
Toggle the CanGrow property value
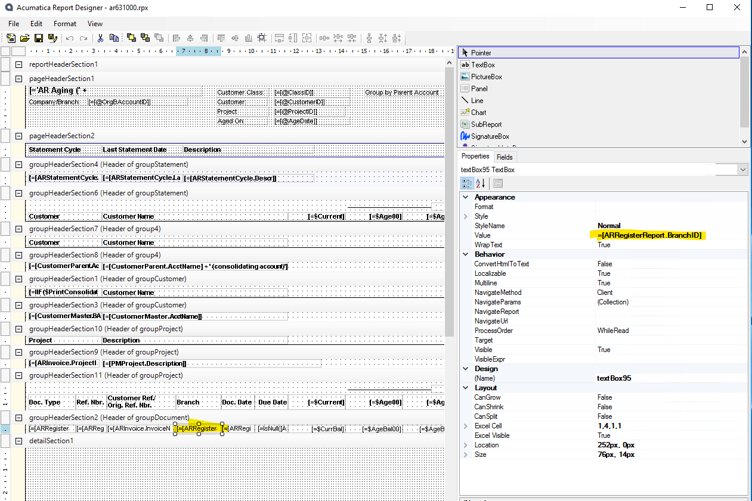tap(605, 397)
